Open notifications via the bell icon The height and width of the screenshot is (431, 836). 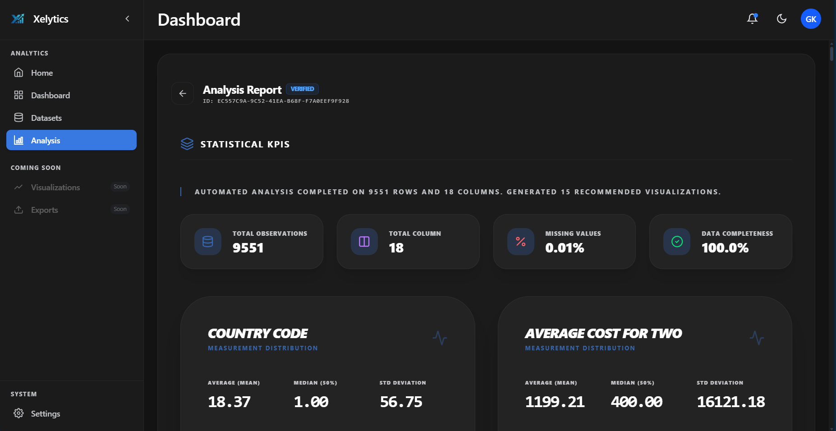coord(752,18)
